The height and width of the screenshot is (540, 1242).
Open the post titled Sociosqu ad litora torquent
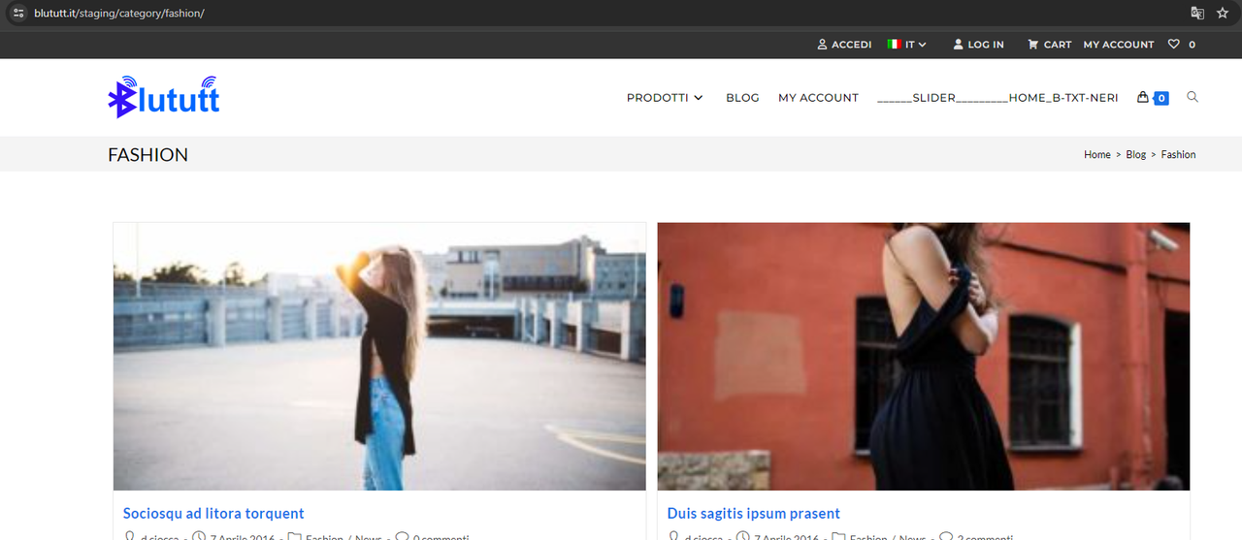pos(213,514)
